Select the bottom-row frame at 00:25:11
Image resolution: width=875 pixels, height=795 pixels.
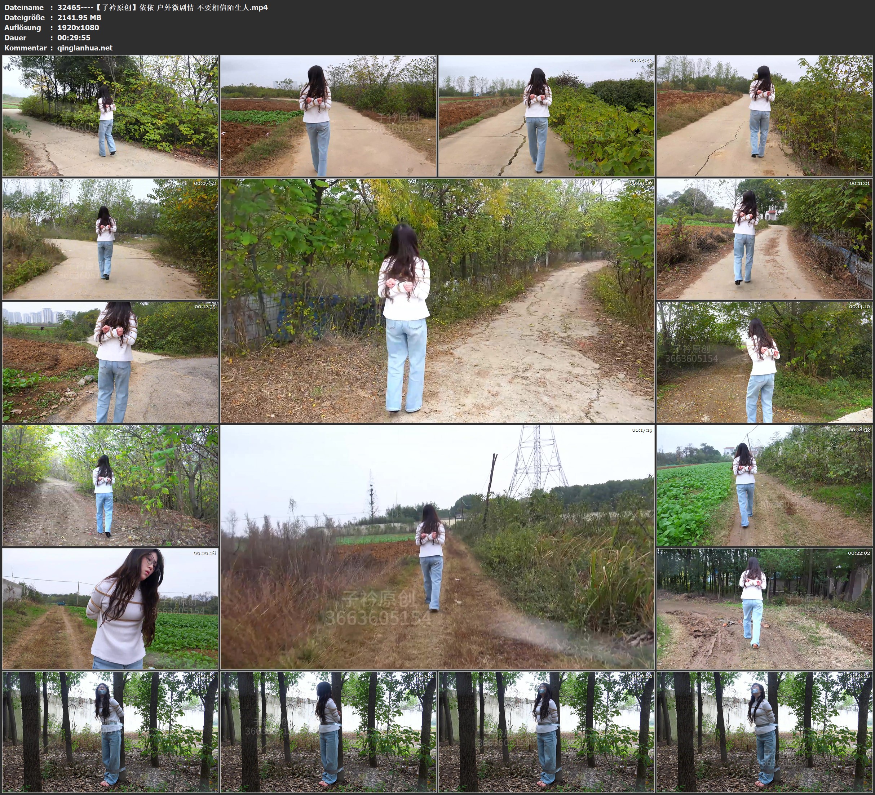tap(328, 732)
